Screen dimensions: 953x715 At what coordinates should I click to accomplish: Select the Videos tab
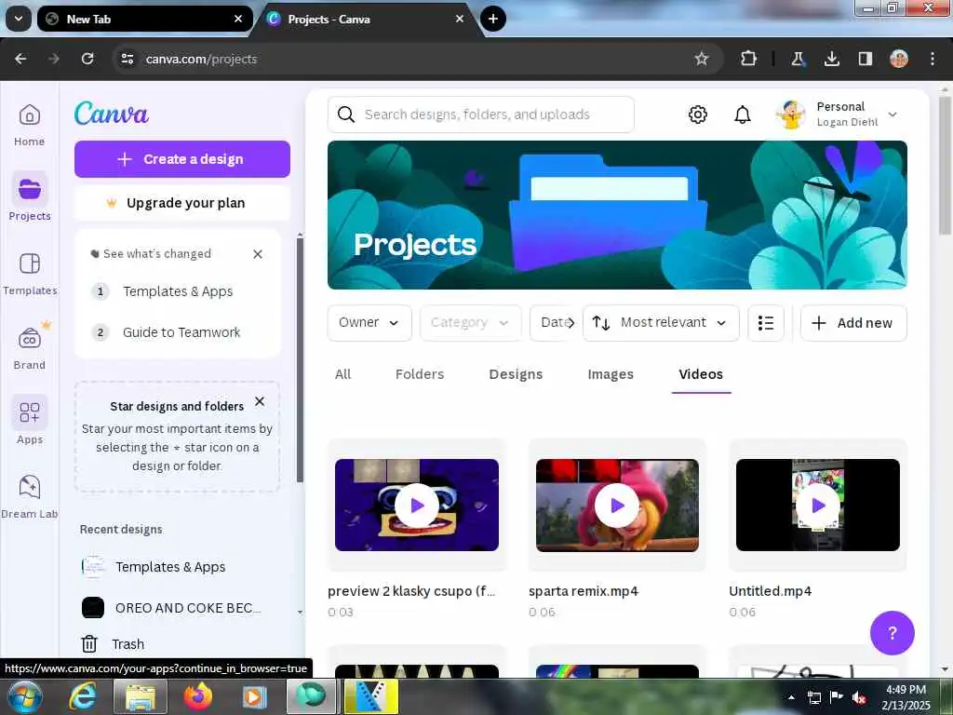coord(701,374)
